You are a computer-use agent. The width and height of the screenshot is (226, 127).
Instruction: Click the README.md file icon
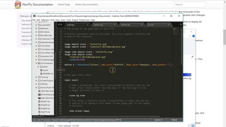click(x=41, y=74)
